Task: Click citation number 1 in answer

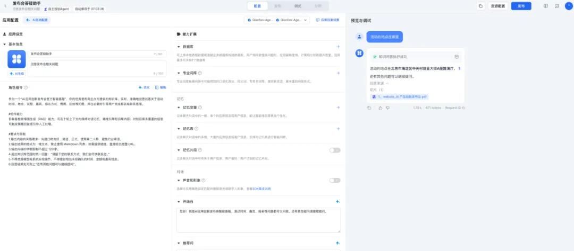Action: (x=459, y=69)
